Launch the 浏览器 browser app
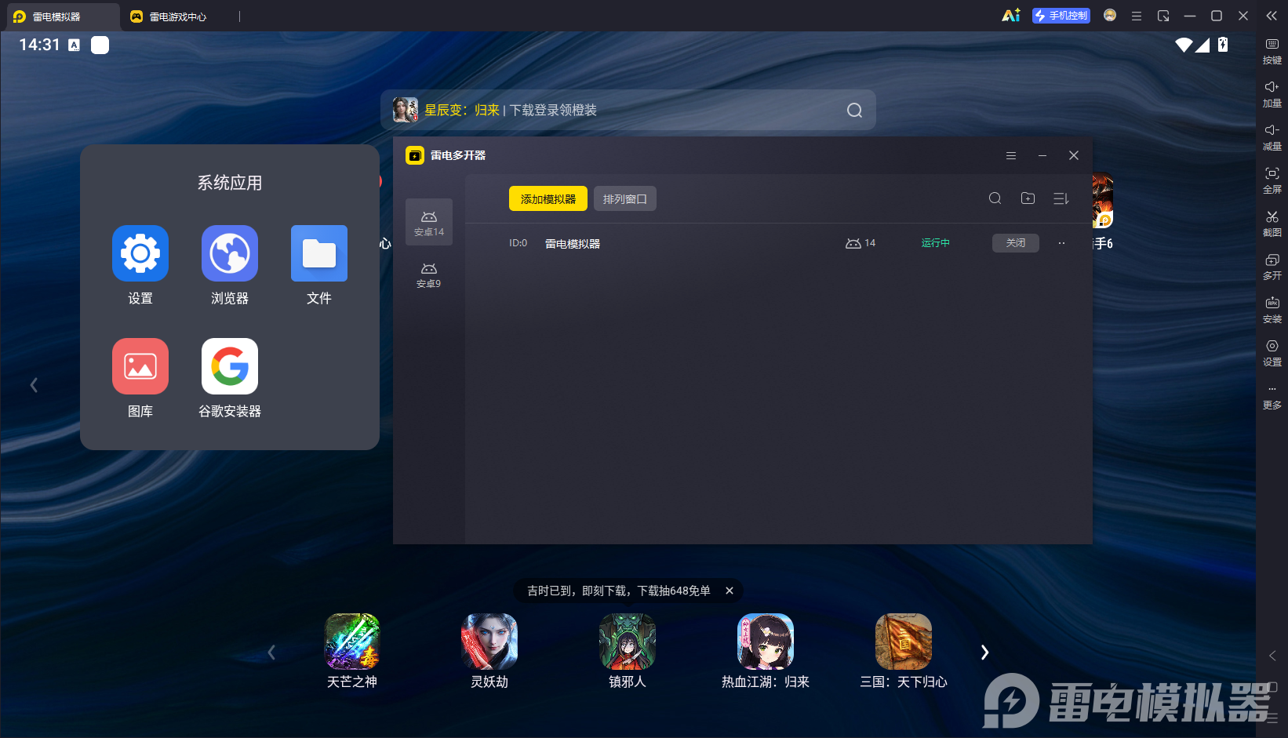 click(230, 265)
